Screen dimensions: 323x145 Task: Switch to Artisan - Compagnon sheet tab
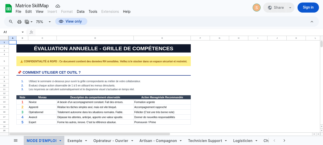click(158, 141)
